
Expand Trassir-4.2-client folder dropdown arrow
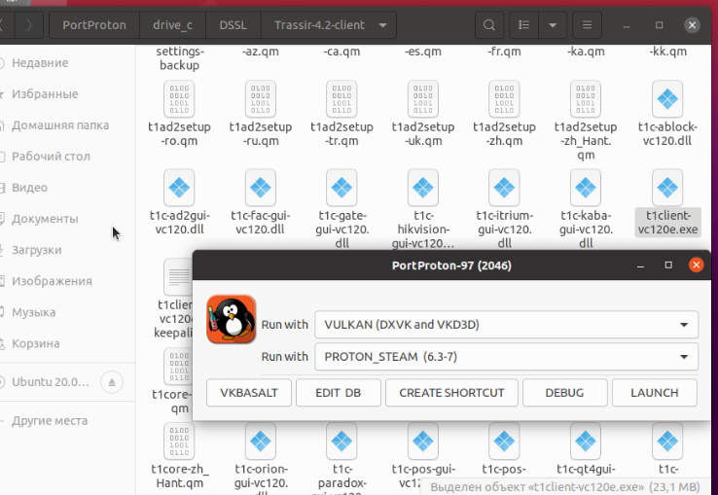pos(382,25)
